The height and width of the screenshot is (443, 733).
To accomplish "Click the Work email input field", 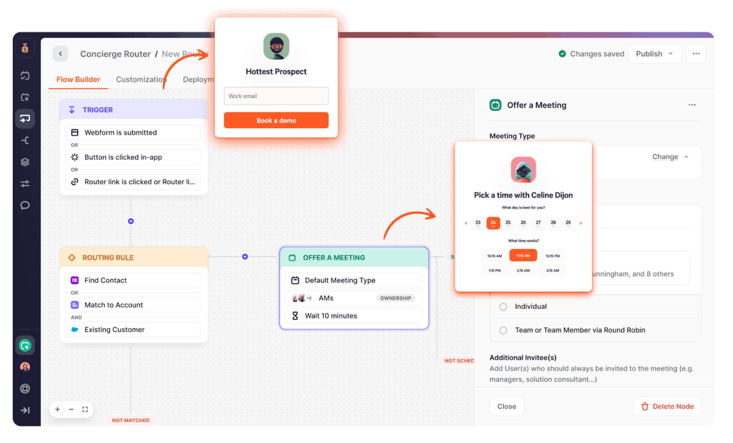I will pyautogui.click(x=276, y=96).
